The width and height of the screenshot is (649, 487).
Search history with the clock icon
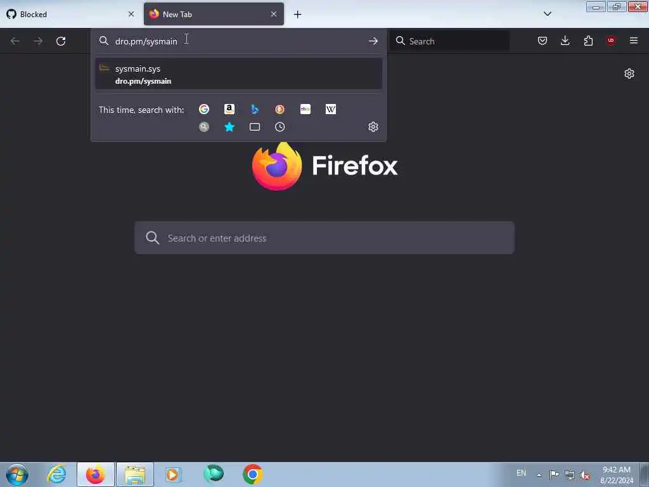(x=280, y=127)
